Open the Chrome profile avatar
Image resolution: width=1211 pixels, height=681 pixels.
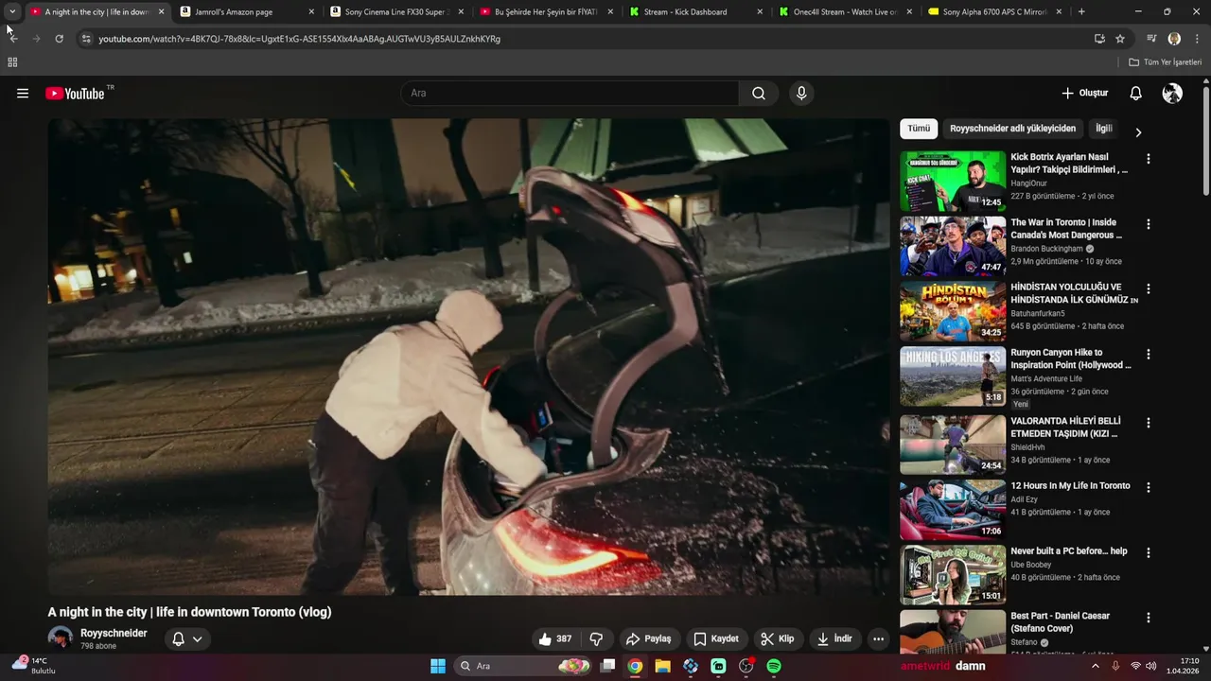point(1174,39)
